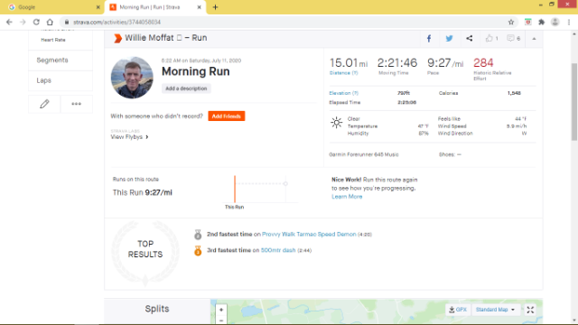Viewport: 578px width, 325px height.
Task: Open a new browser tab
Action: (x=215, y=7)
